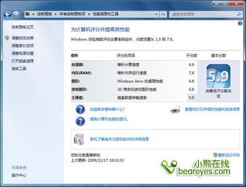This screenshot has height=187, width=246.
Task: Click the question mark icon beside 提高计算机性能的提示
Action: [x=80, y=121]
